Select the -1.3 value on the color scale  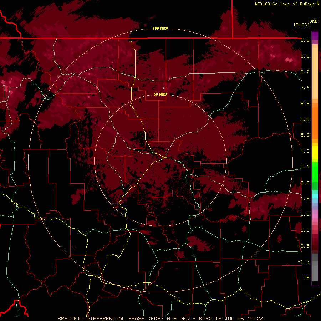(x=304, y=262)
